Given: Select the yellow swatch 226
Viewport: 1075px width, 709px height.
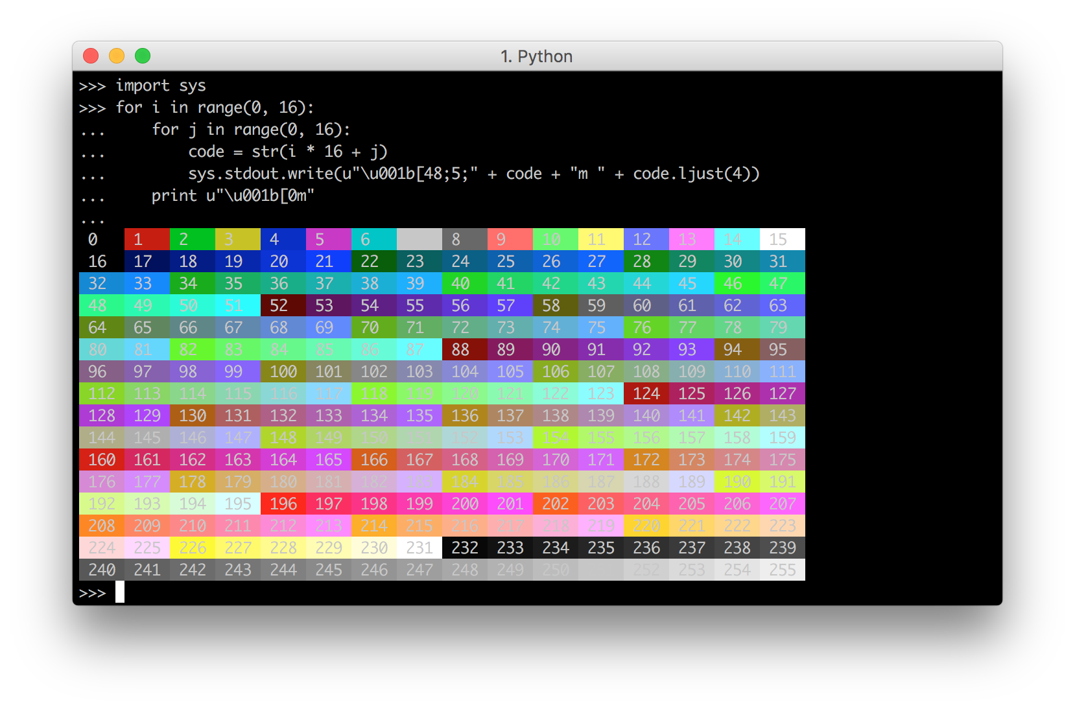Looking at the screenshot, I should 192,548.
